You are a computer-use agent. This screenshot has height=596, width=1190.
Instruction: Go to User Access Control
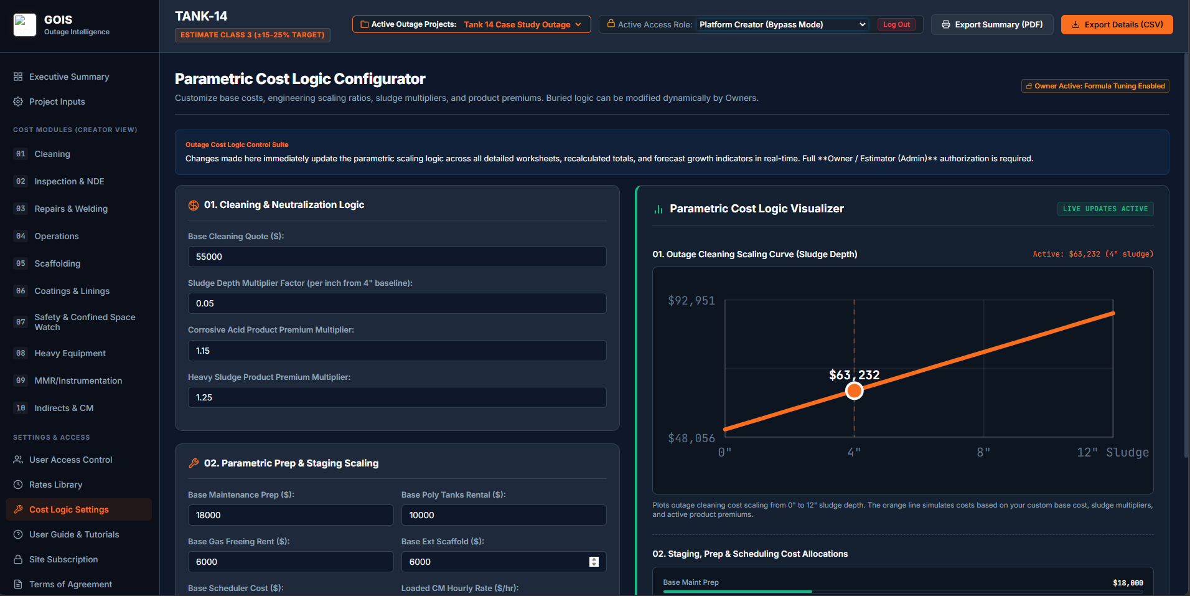(78, 460)
